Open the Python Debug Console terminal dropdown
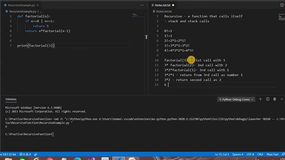The image size is (285, 160). (x=236, y=100)
